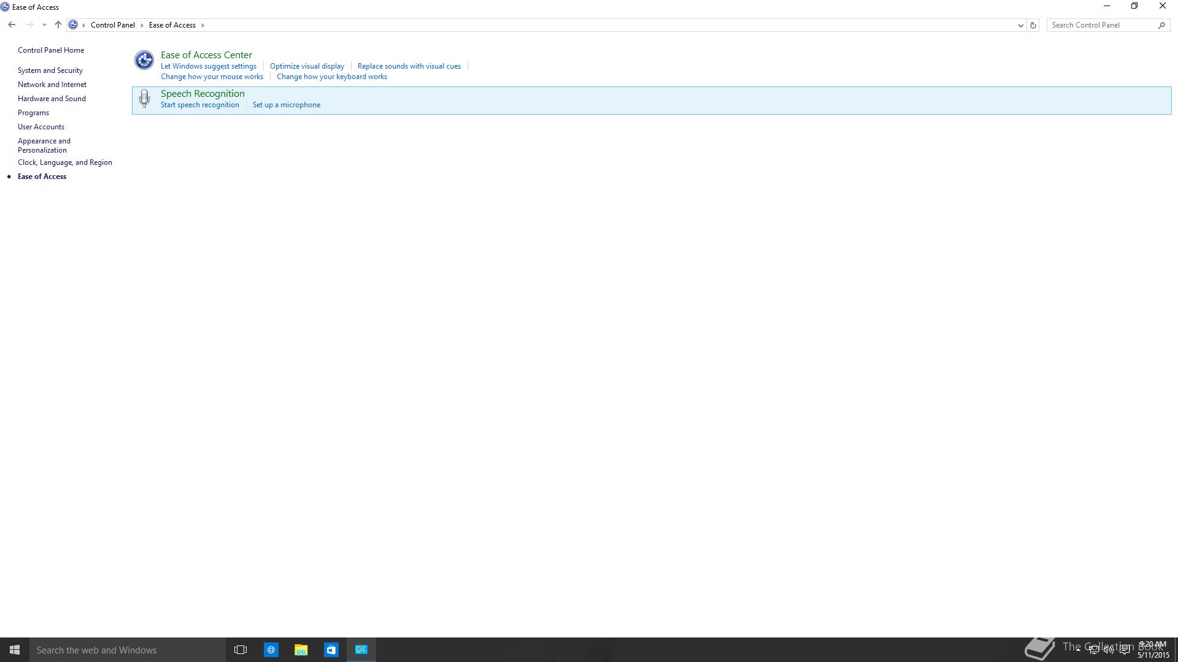Open Appearance and Personalization category
1178x662 pixels.
tap(44, 145)
